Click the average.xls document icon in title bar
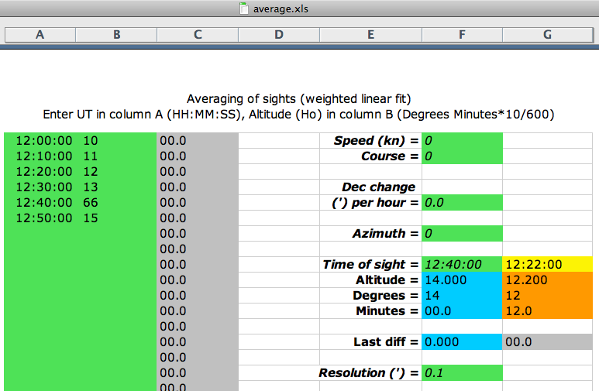 (245, 9)
